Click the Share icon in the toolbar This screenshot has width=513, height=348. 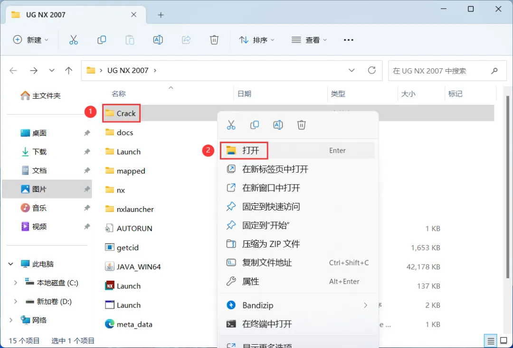(186, 40)
